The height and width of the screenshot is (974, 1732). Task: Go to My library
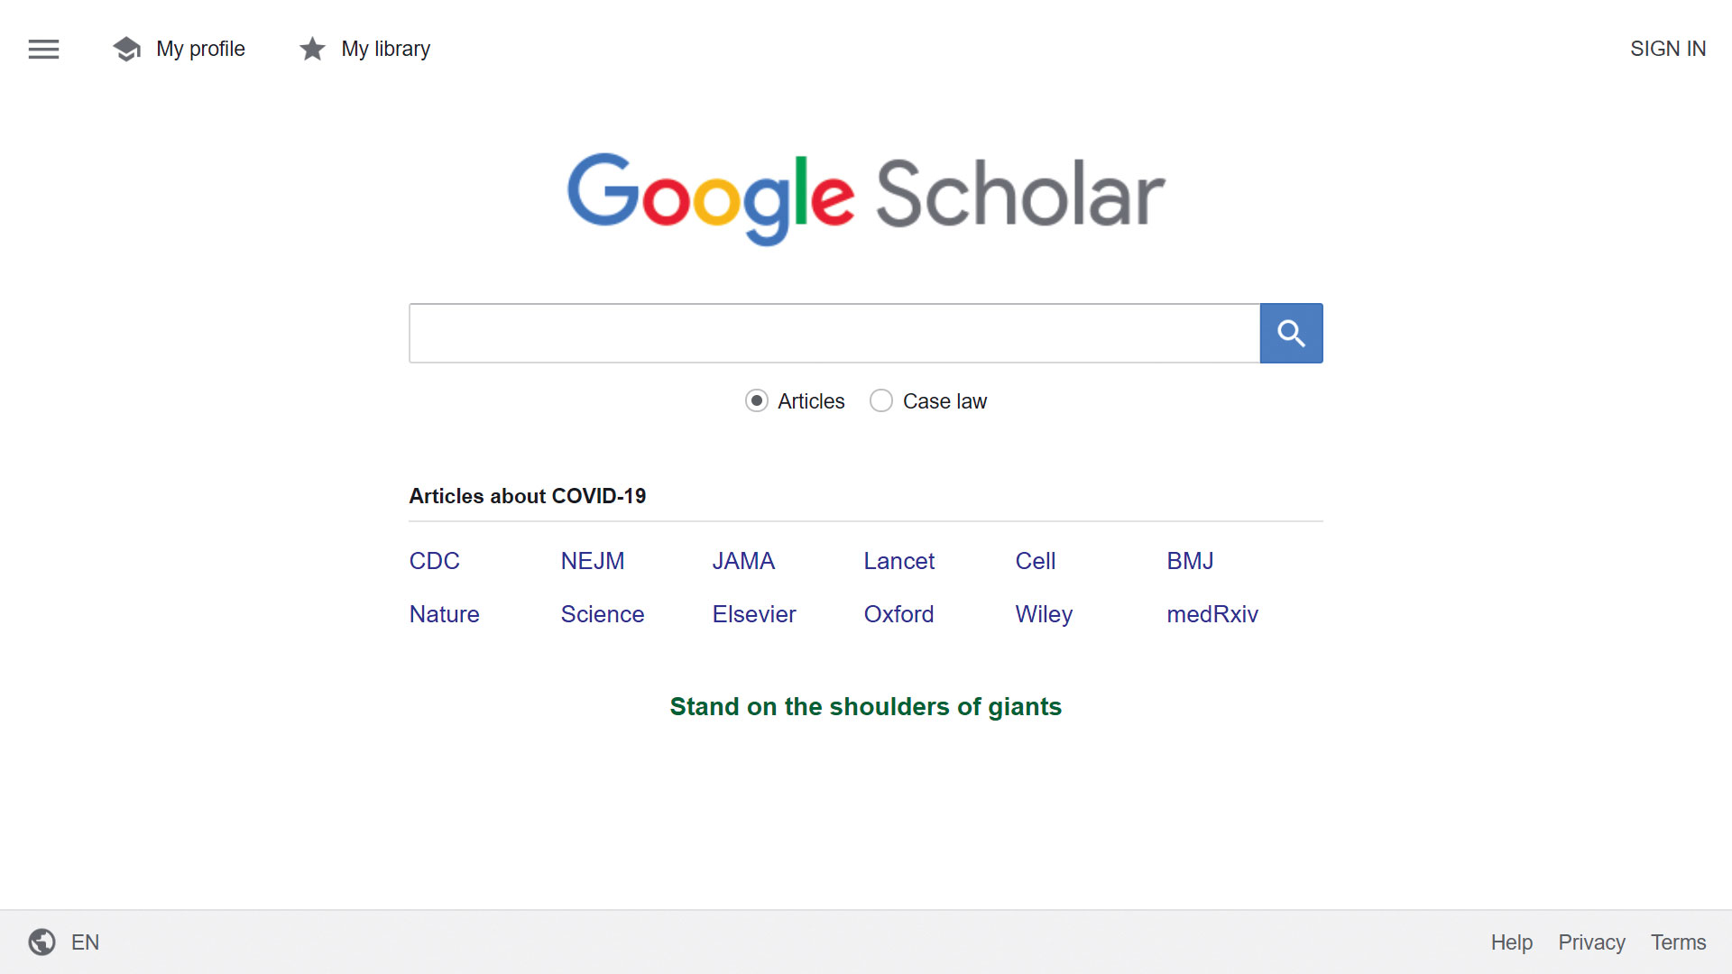coord(385,49)
